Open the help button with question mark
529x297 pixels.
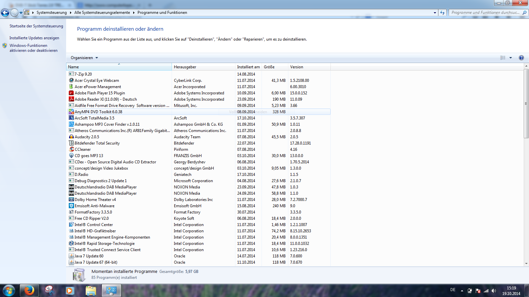tap(521, 58)
